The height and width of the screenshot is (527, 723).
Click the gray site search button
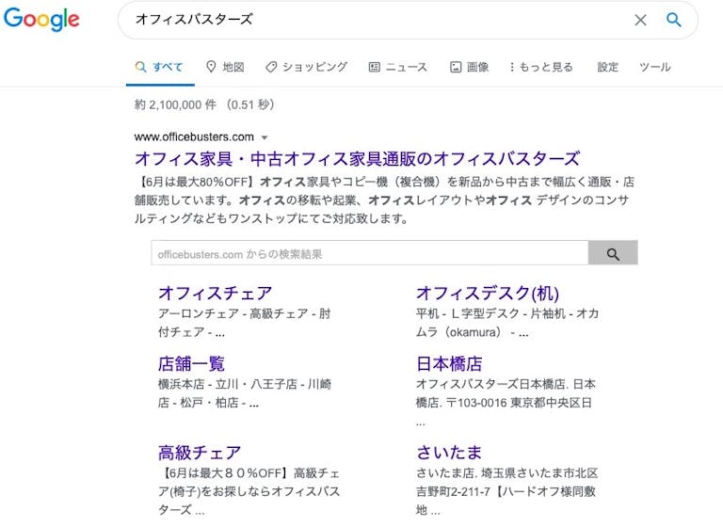pyautogui.click(x=613, y=252)
